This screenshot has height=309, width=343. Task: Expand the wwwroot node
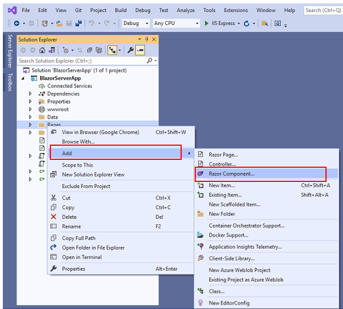click(x=30, y=109)
